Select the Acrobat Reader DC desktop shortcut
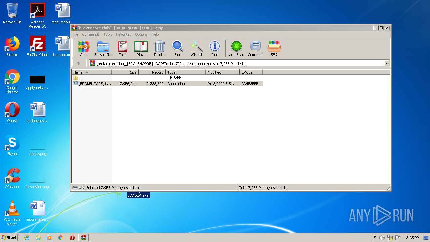The image size is (430, 242). tap(37, 15)
